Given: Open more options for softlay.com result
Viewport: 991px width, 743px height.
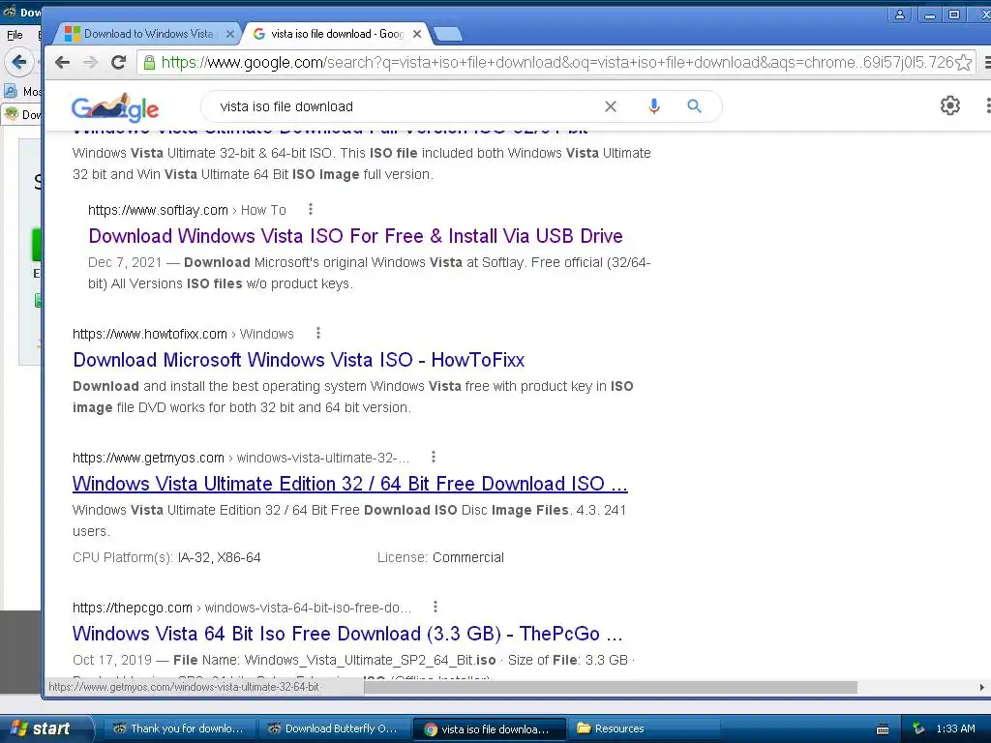Looking at the screenshot, I should [311, 209].
